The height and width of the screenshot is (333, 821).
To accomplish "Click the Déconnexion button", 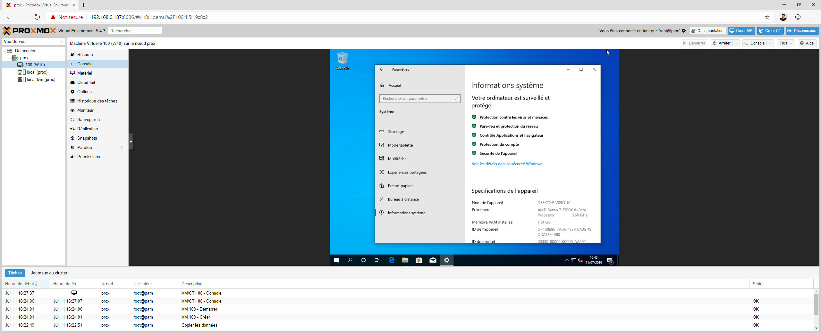I will point(802,31).
